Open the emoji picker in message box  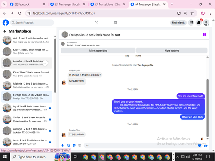(x=200, y=146)
